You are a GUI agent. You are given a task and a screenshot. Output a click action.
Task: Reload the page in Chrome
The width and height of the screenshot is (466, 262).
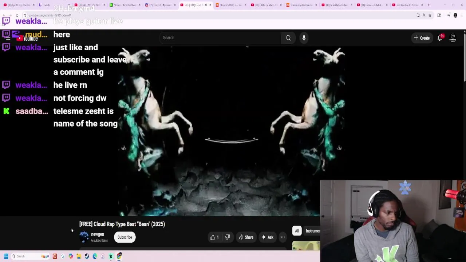17,15
